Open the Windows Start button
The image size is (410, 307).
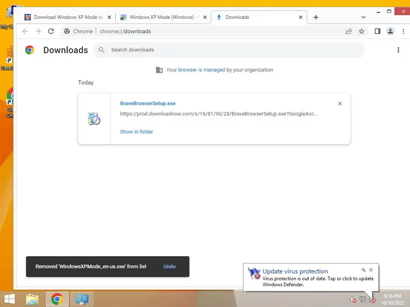[x=10, y=299]
